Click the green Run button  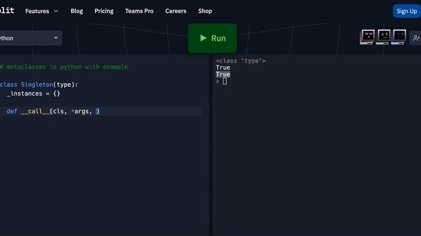click(212, 38)
